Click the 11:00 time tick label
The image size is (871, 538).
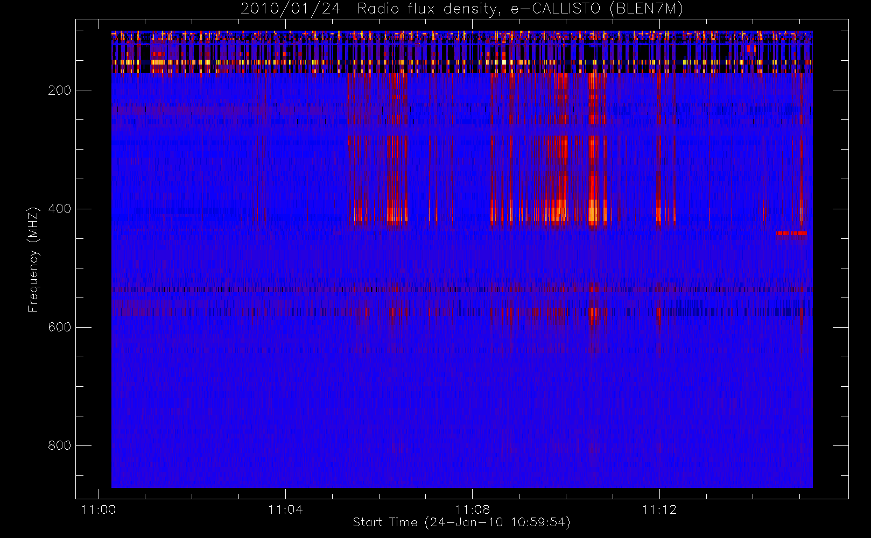(x=99, y=509)
